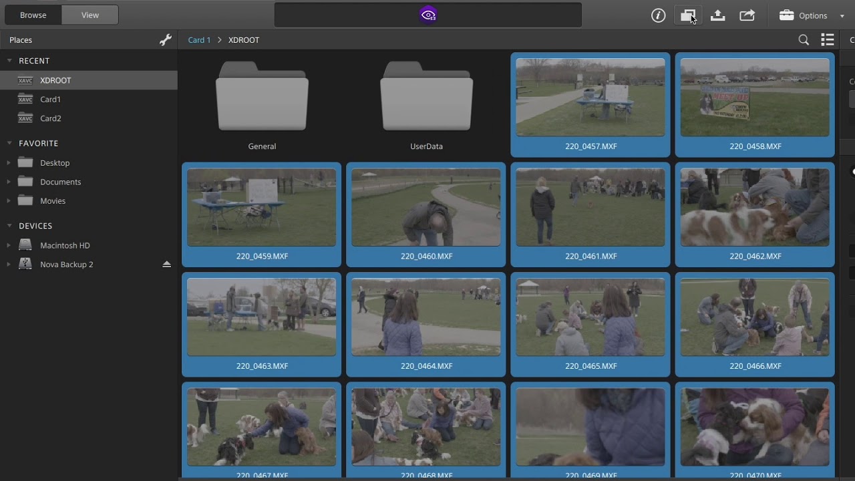The width and height of the screenshot is (855, 481).
Task: Expand the Desktop favorite folder
Action: (x=9, y=163)
